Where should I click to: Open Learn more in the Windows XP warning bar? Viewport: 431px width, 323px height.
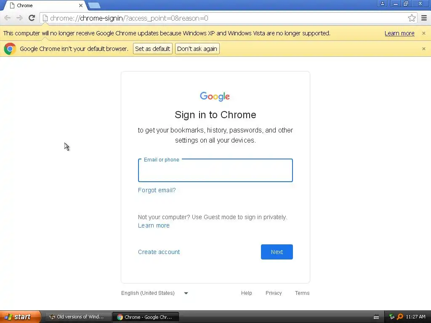[x=399, y=33]
